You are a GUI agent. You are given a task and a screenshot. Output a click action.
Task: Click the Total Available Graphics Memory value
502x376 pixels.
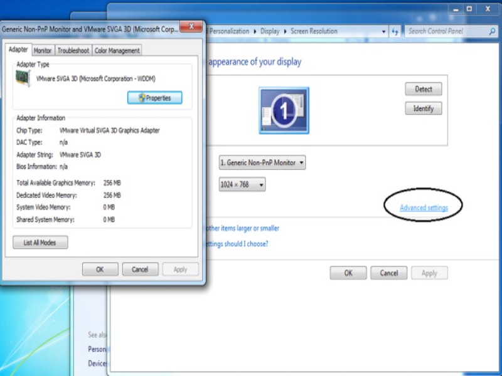(x=112, y=183)
